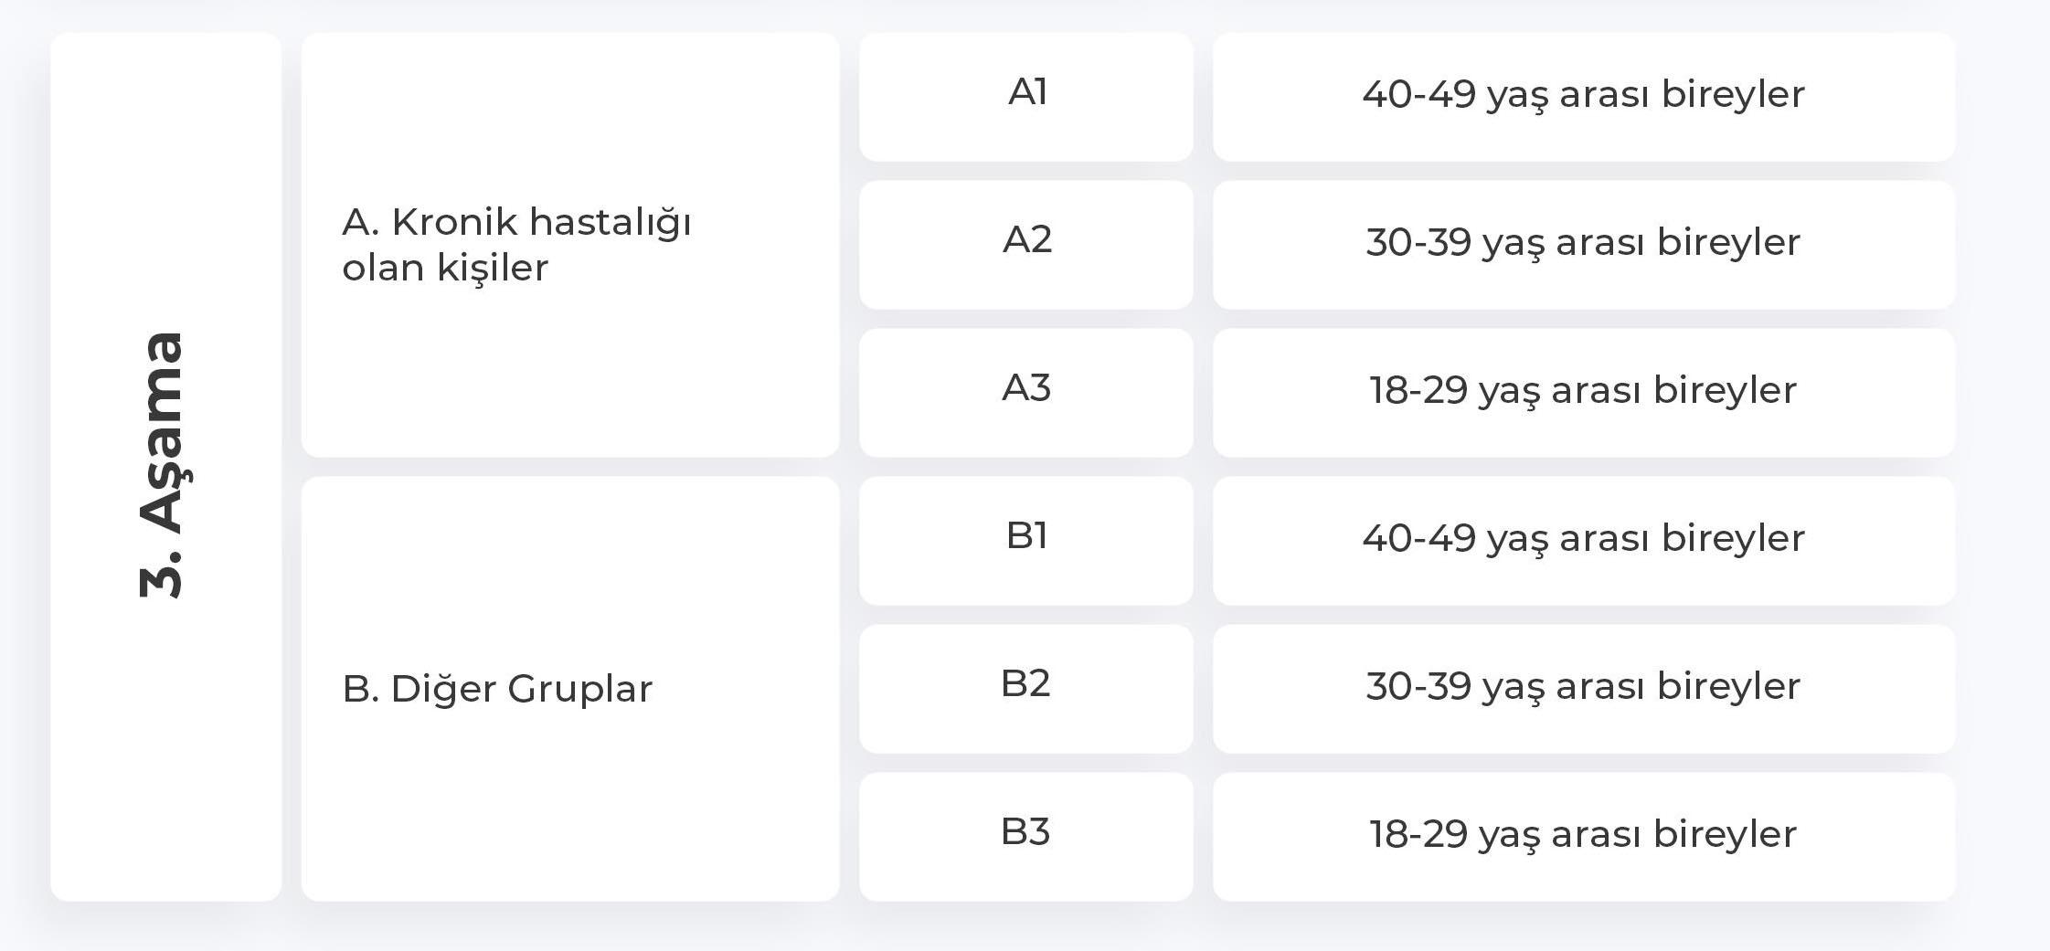Viewport: 2050px width, 951px height.
Task: Click the word Kronik in group A
Action: coord(453,222)
